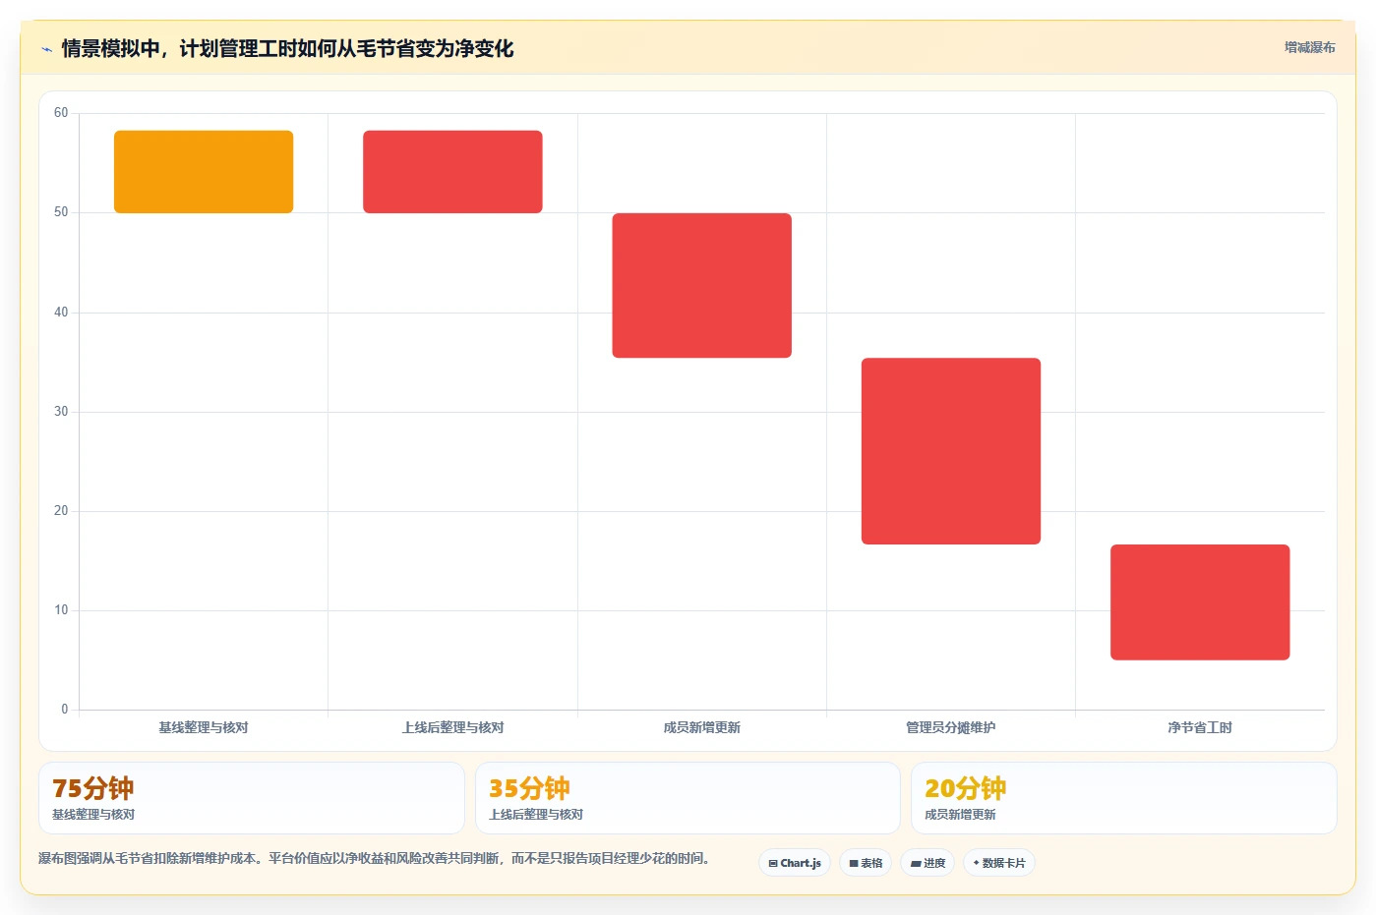
Task: Open the 20分钟 data card
Action: pyautogui.click(x=1124, y=798)
